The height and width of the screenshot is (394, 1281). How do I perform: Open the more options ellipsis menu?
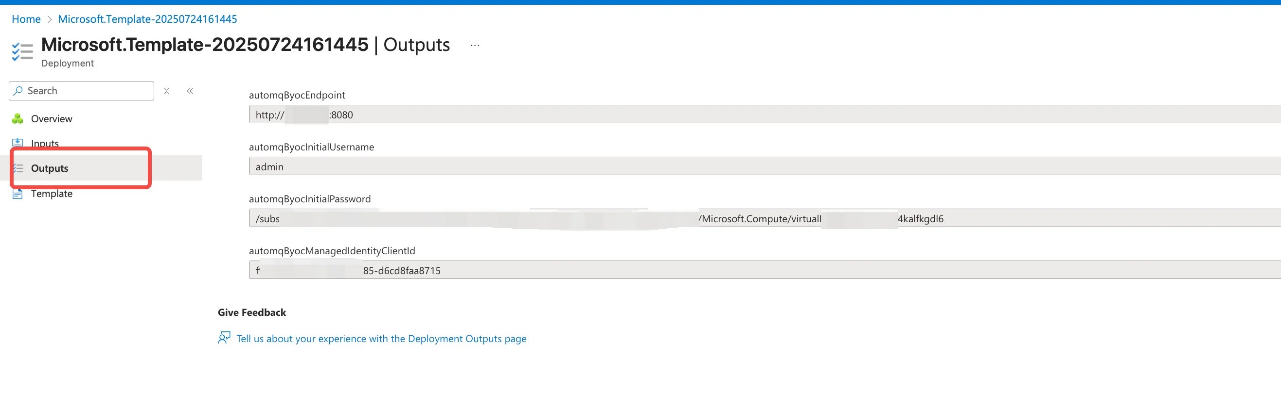point(475,45)
